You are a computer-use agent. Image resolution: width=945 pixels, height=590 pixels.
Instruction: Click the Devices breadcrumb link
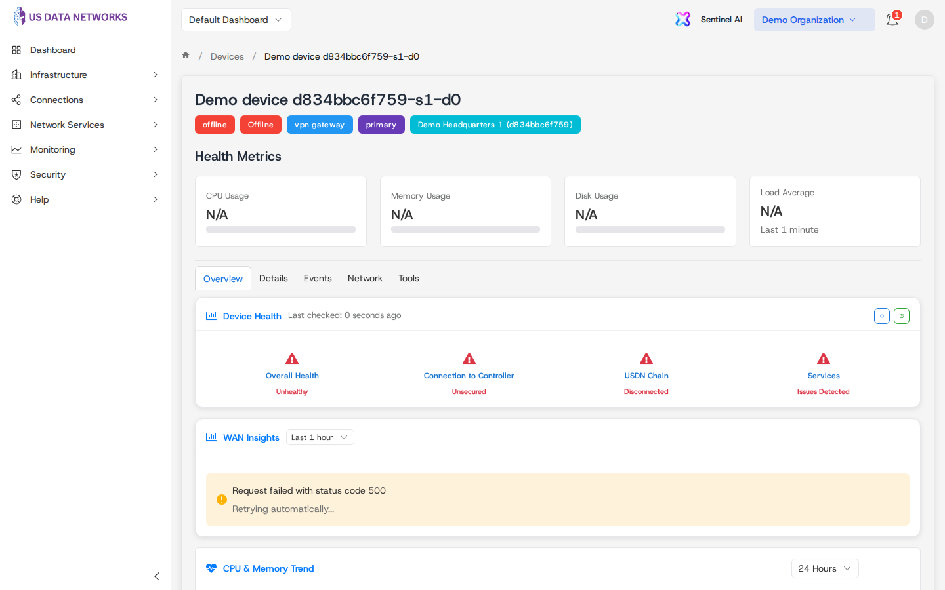227,56
